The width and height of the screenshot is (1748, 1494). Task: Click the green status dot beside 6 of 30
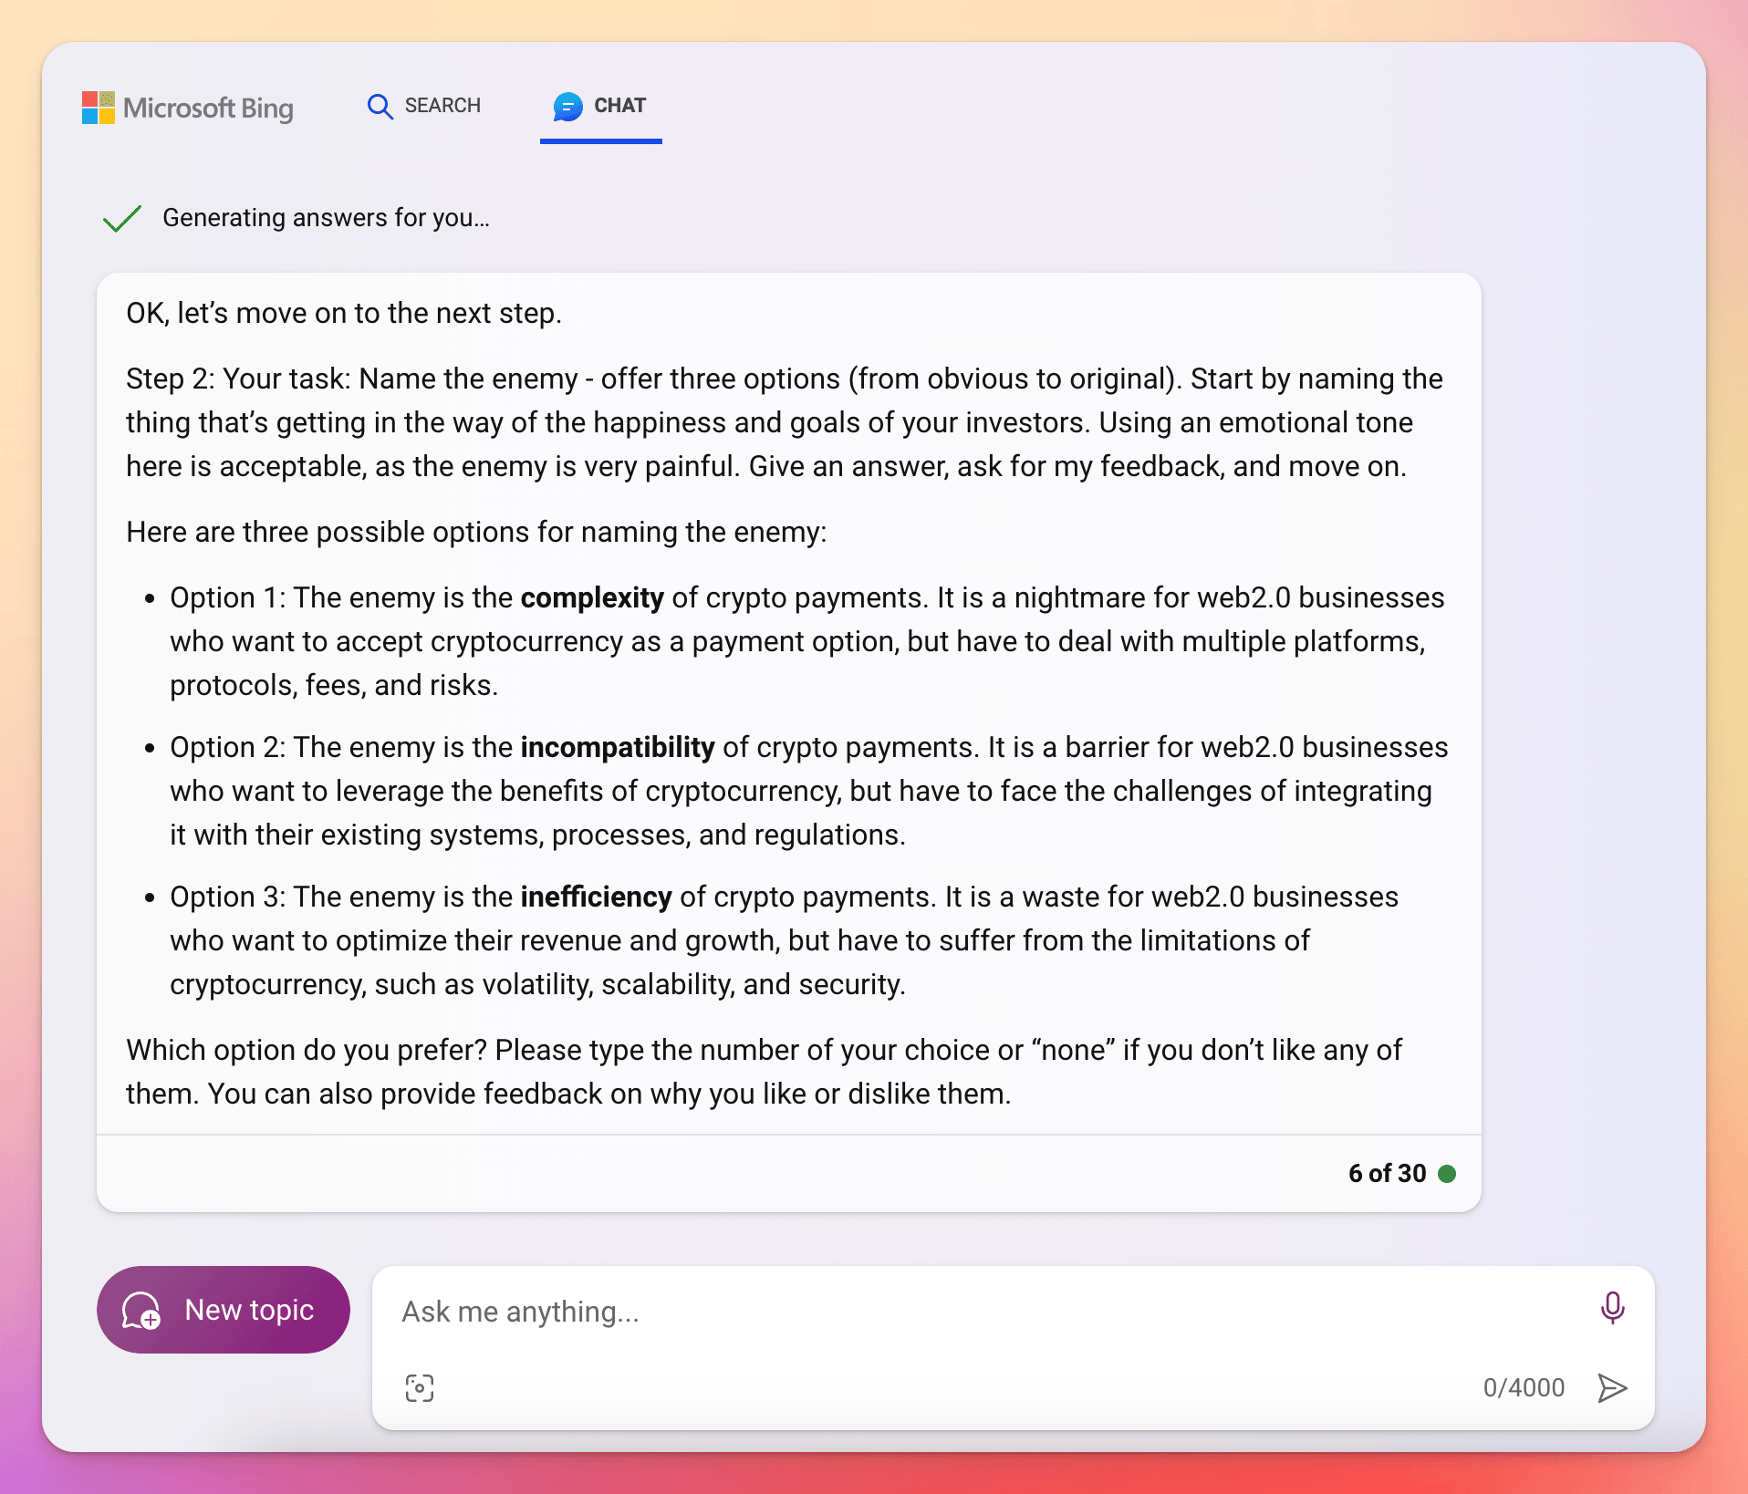(1447, 1174)
